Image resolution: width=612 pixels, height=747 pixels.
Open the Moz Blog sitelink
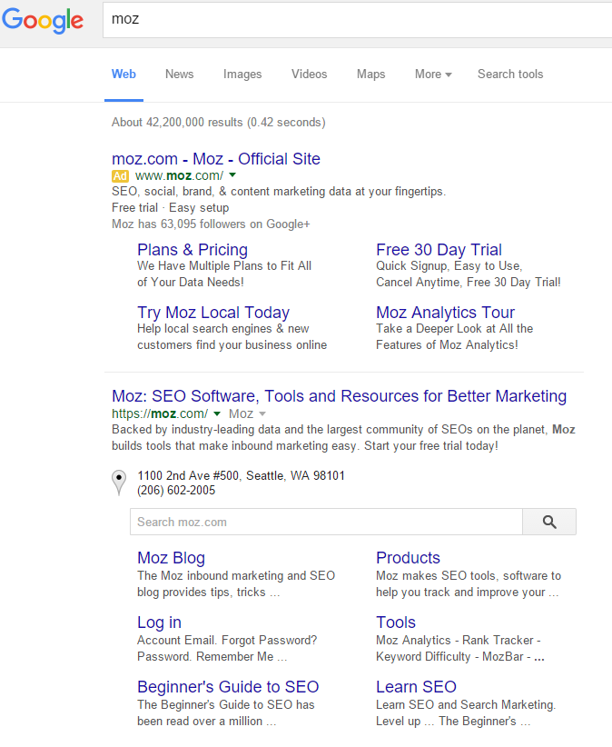coord(171,558)
